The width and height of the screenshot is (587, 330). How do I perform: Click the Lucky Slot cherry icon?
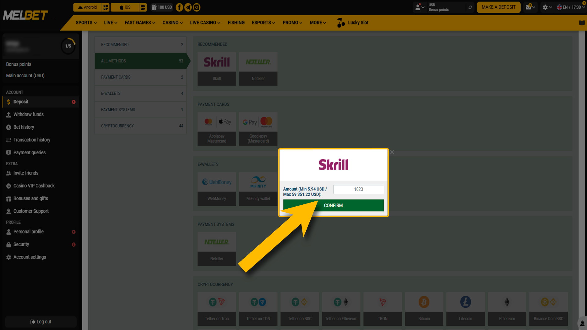point(340,22)
